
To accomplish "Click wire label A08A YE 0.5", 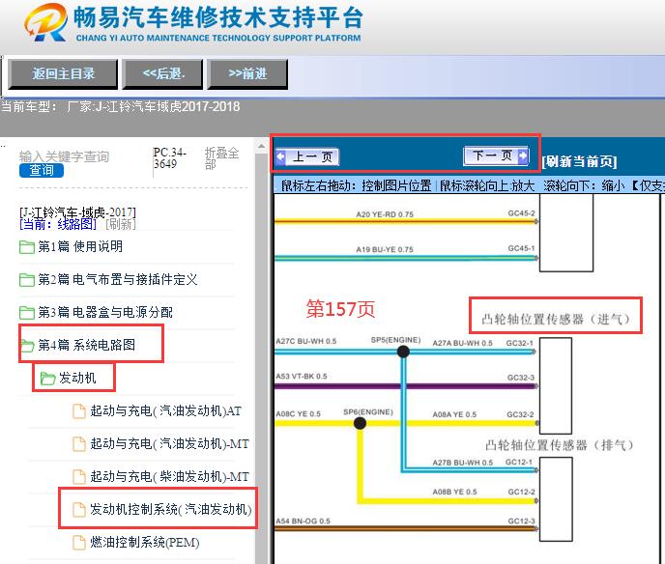I will coord(454,414).
